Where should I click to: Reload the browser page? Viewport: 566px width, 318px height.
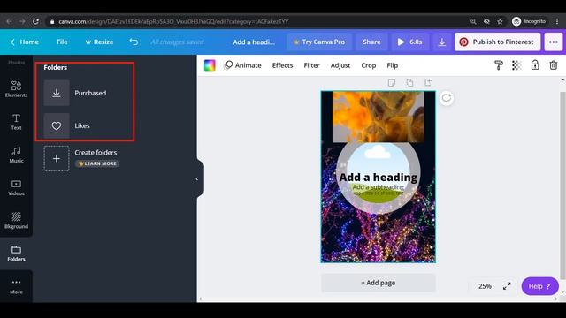click(x=35, y=21)
